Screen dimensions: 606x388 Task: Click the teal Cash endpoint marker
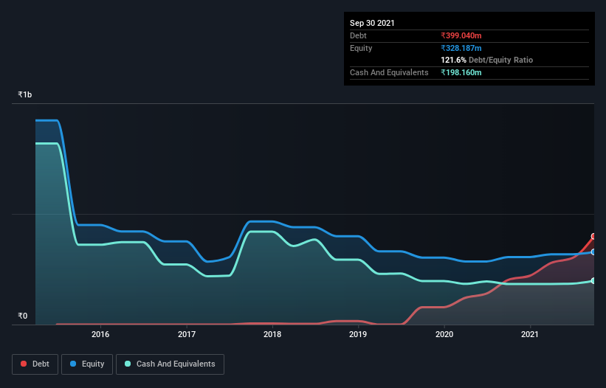(593, 280)
